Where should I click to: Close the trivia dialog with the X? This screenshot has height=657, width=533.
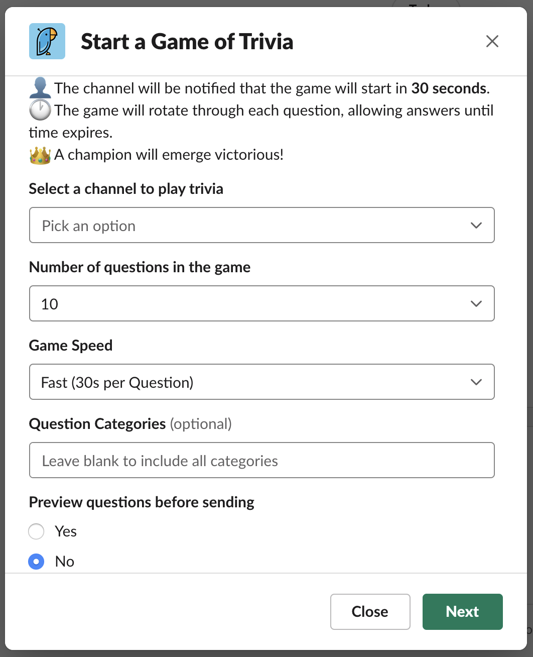pos(492,41)
